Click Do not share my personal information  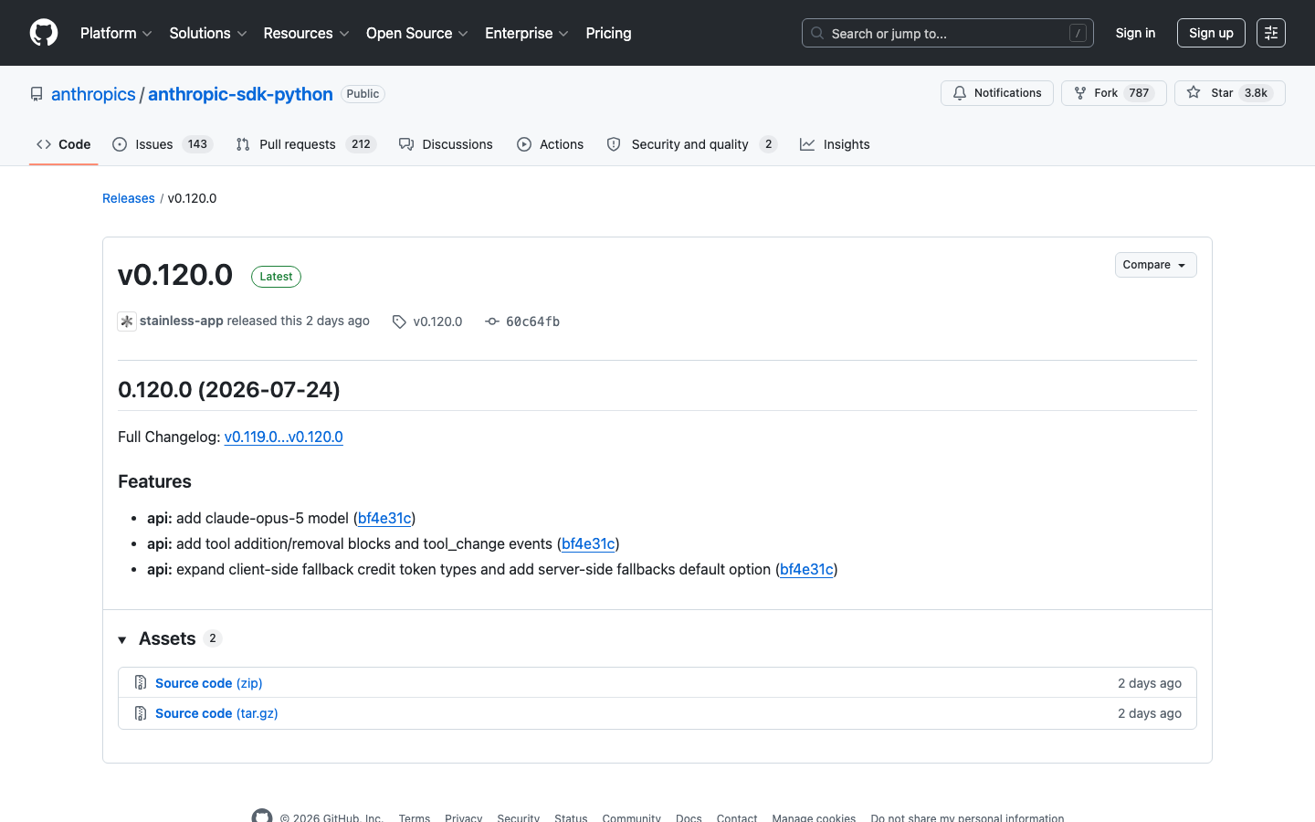(967, 817)
